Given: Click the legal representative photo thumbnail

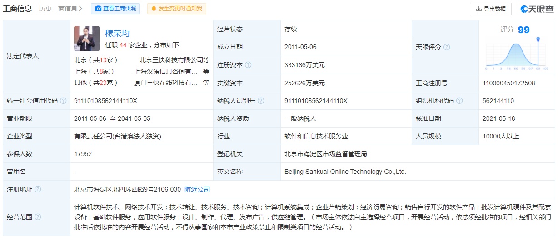Looking at the screenshot, I should (87, 39).
